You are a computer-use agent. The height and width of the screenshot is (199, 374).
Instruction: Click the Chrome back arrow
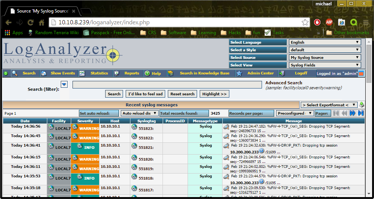9,22
